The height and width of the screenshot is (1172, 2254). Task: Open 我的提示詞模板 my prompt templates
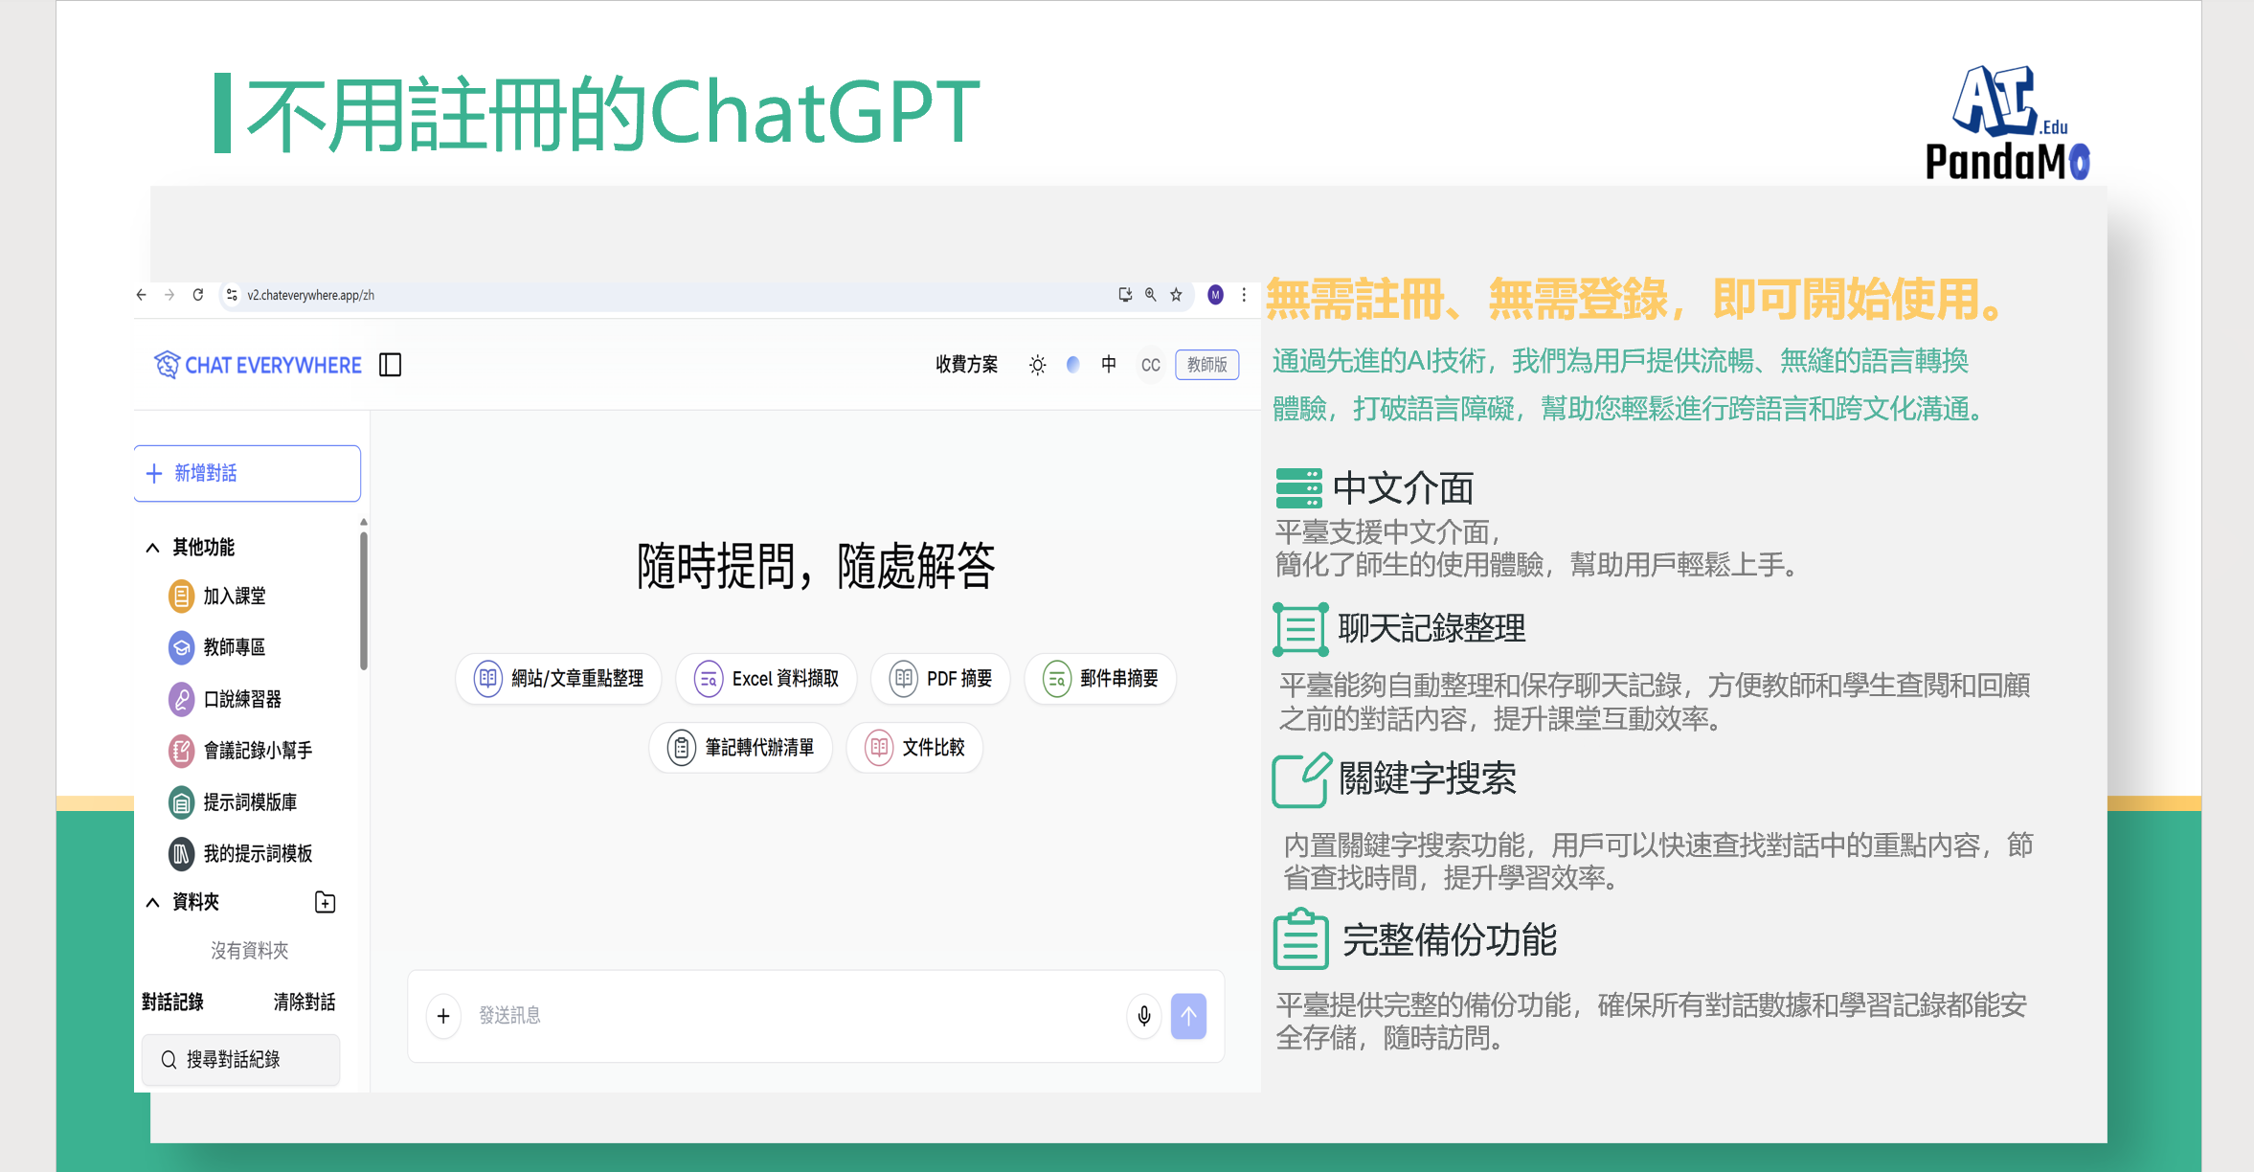pos(182,853)
